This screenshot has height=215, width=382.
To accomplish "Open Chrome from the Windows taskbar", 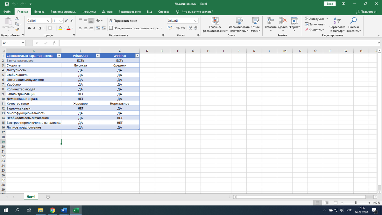I will pos(52,210).
